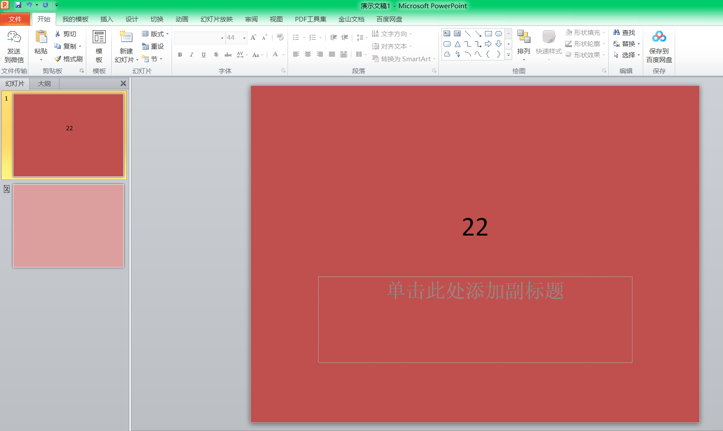Image resolution: width=723 pixels, height=431 pixels.
Task: Align text left in paragraph group
Action: tap(296, 54)
